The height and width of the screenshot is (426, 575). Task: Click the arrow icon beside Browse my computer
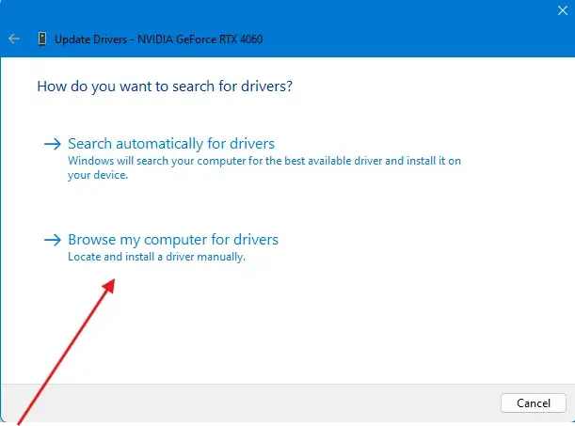(53, 240)
